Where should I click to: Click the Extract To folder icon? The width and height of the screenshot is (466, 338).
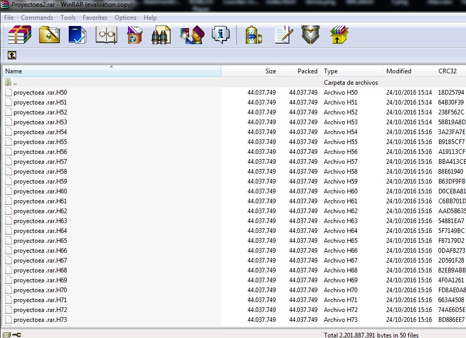49,35
